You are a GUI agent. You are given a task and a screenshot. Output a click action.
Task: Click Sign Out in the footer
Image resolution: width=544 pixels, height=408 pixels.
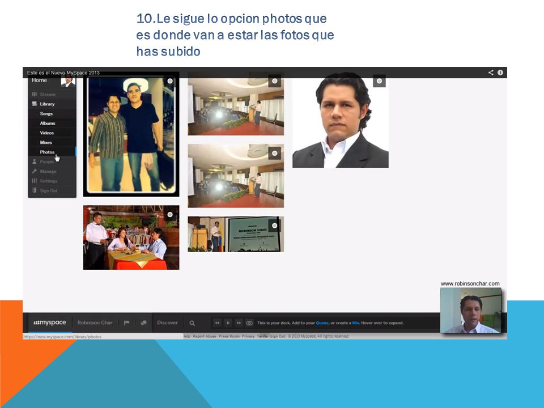click(278, 336)
